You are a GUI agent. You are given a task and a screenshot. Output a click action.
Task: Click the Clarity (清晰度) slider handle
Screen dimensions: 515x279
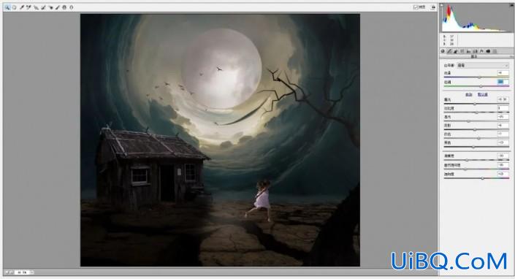tap(467, 160)
